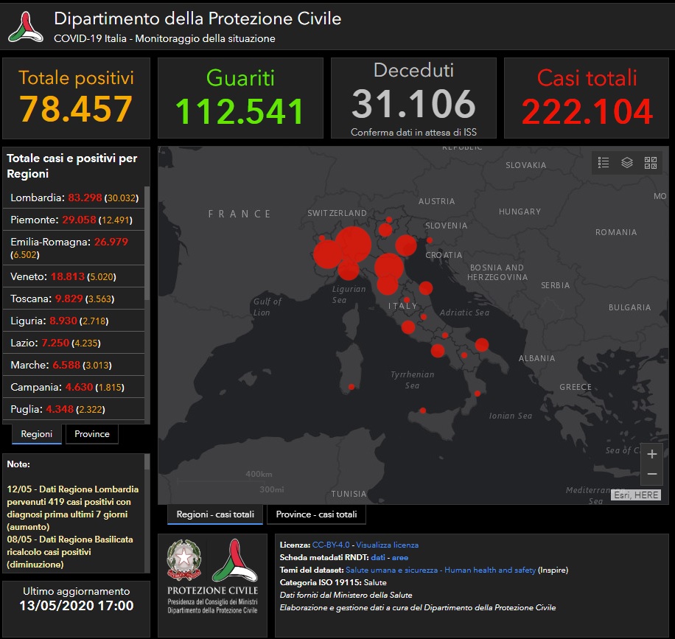Click the Casi totali 222.104 indicator

tap(587, 98)
